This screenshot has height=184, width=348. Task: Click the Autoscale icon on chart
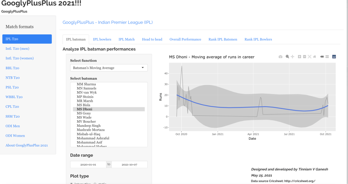pos(310,57)
